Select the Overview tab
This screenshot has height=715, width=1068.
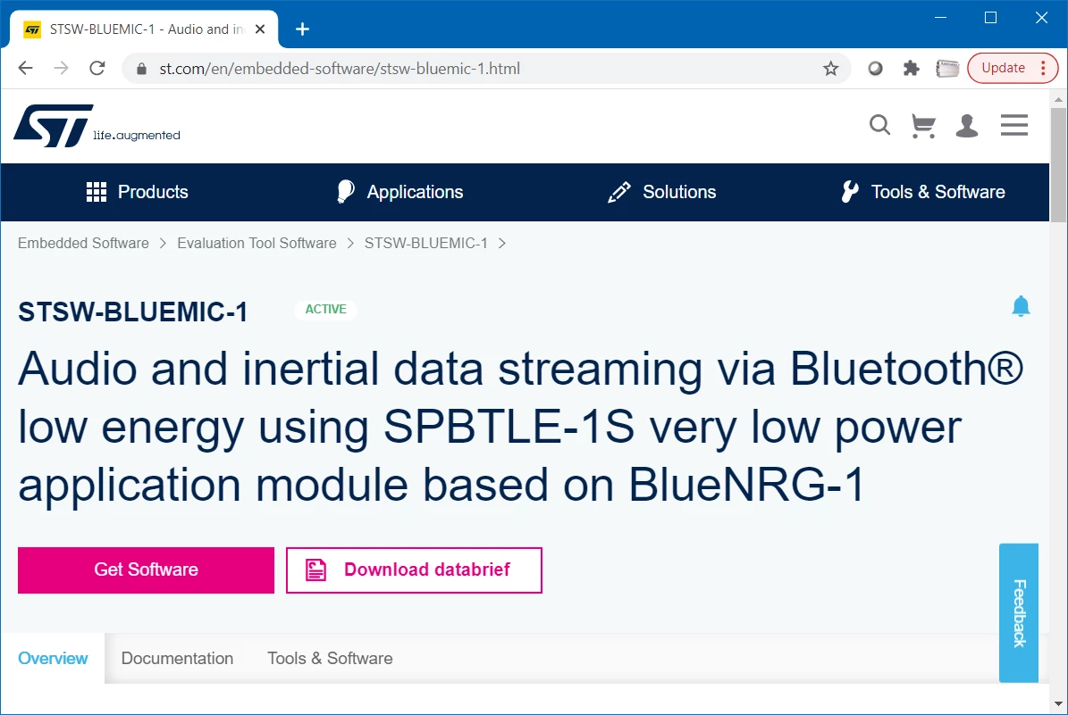pos(53,659)
